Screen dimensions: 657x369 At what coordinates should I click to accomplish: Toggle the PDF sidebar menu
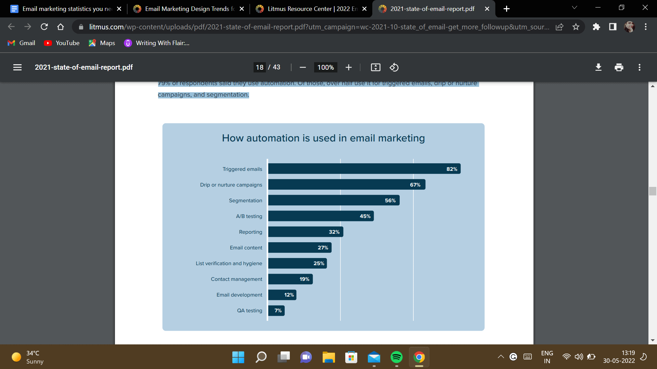(17, 67)
